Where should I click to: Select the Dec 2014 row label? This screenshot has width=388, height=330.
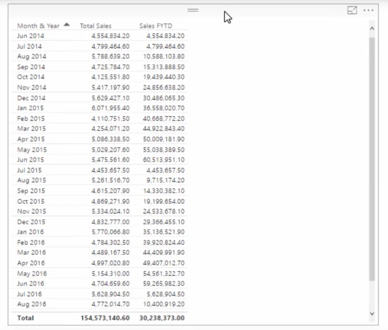pos(31,98)
